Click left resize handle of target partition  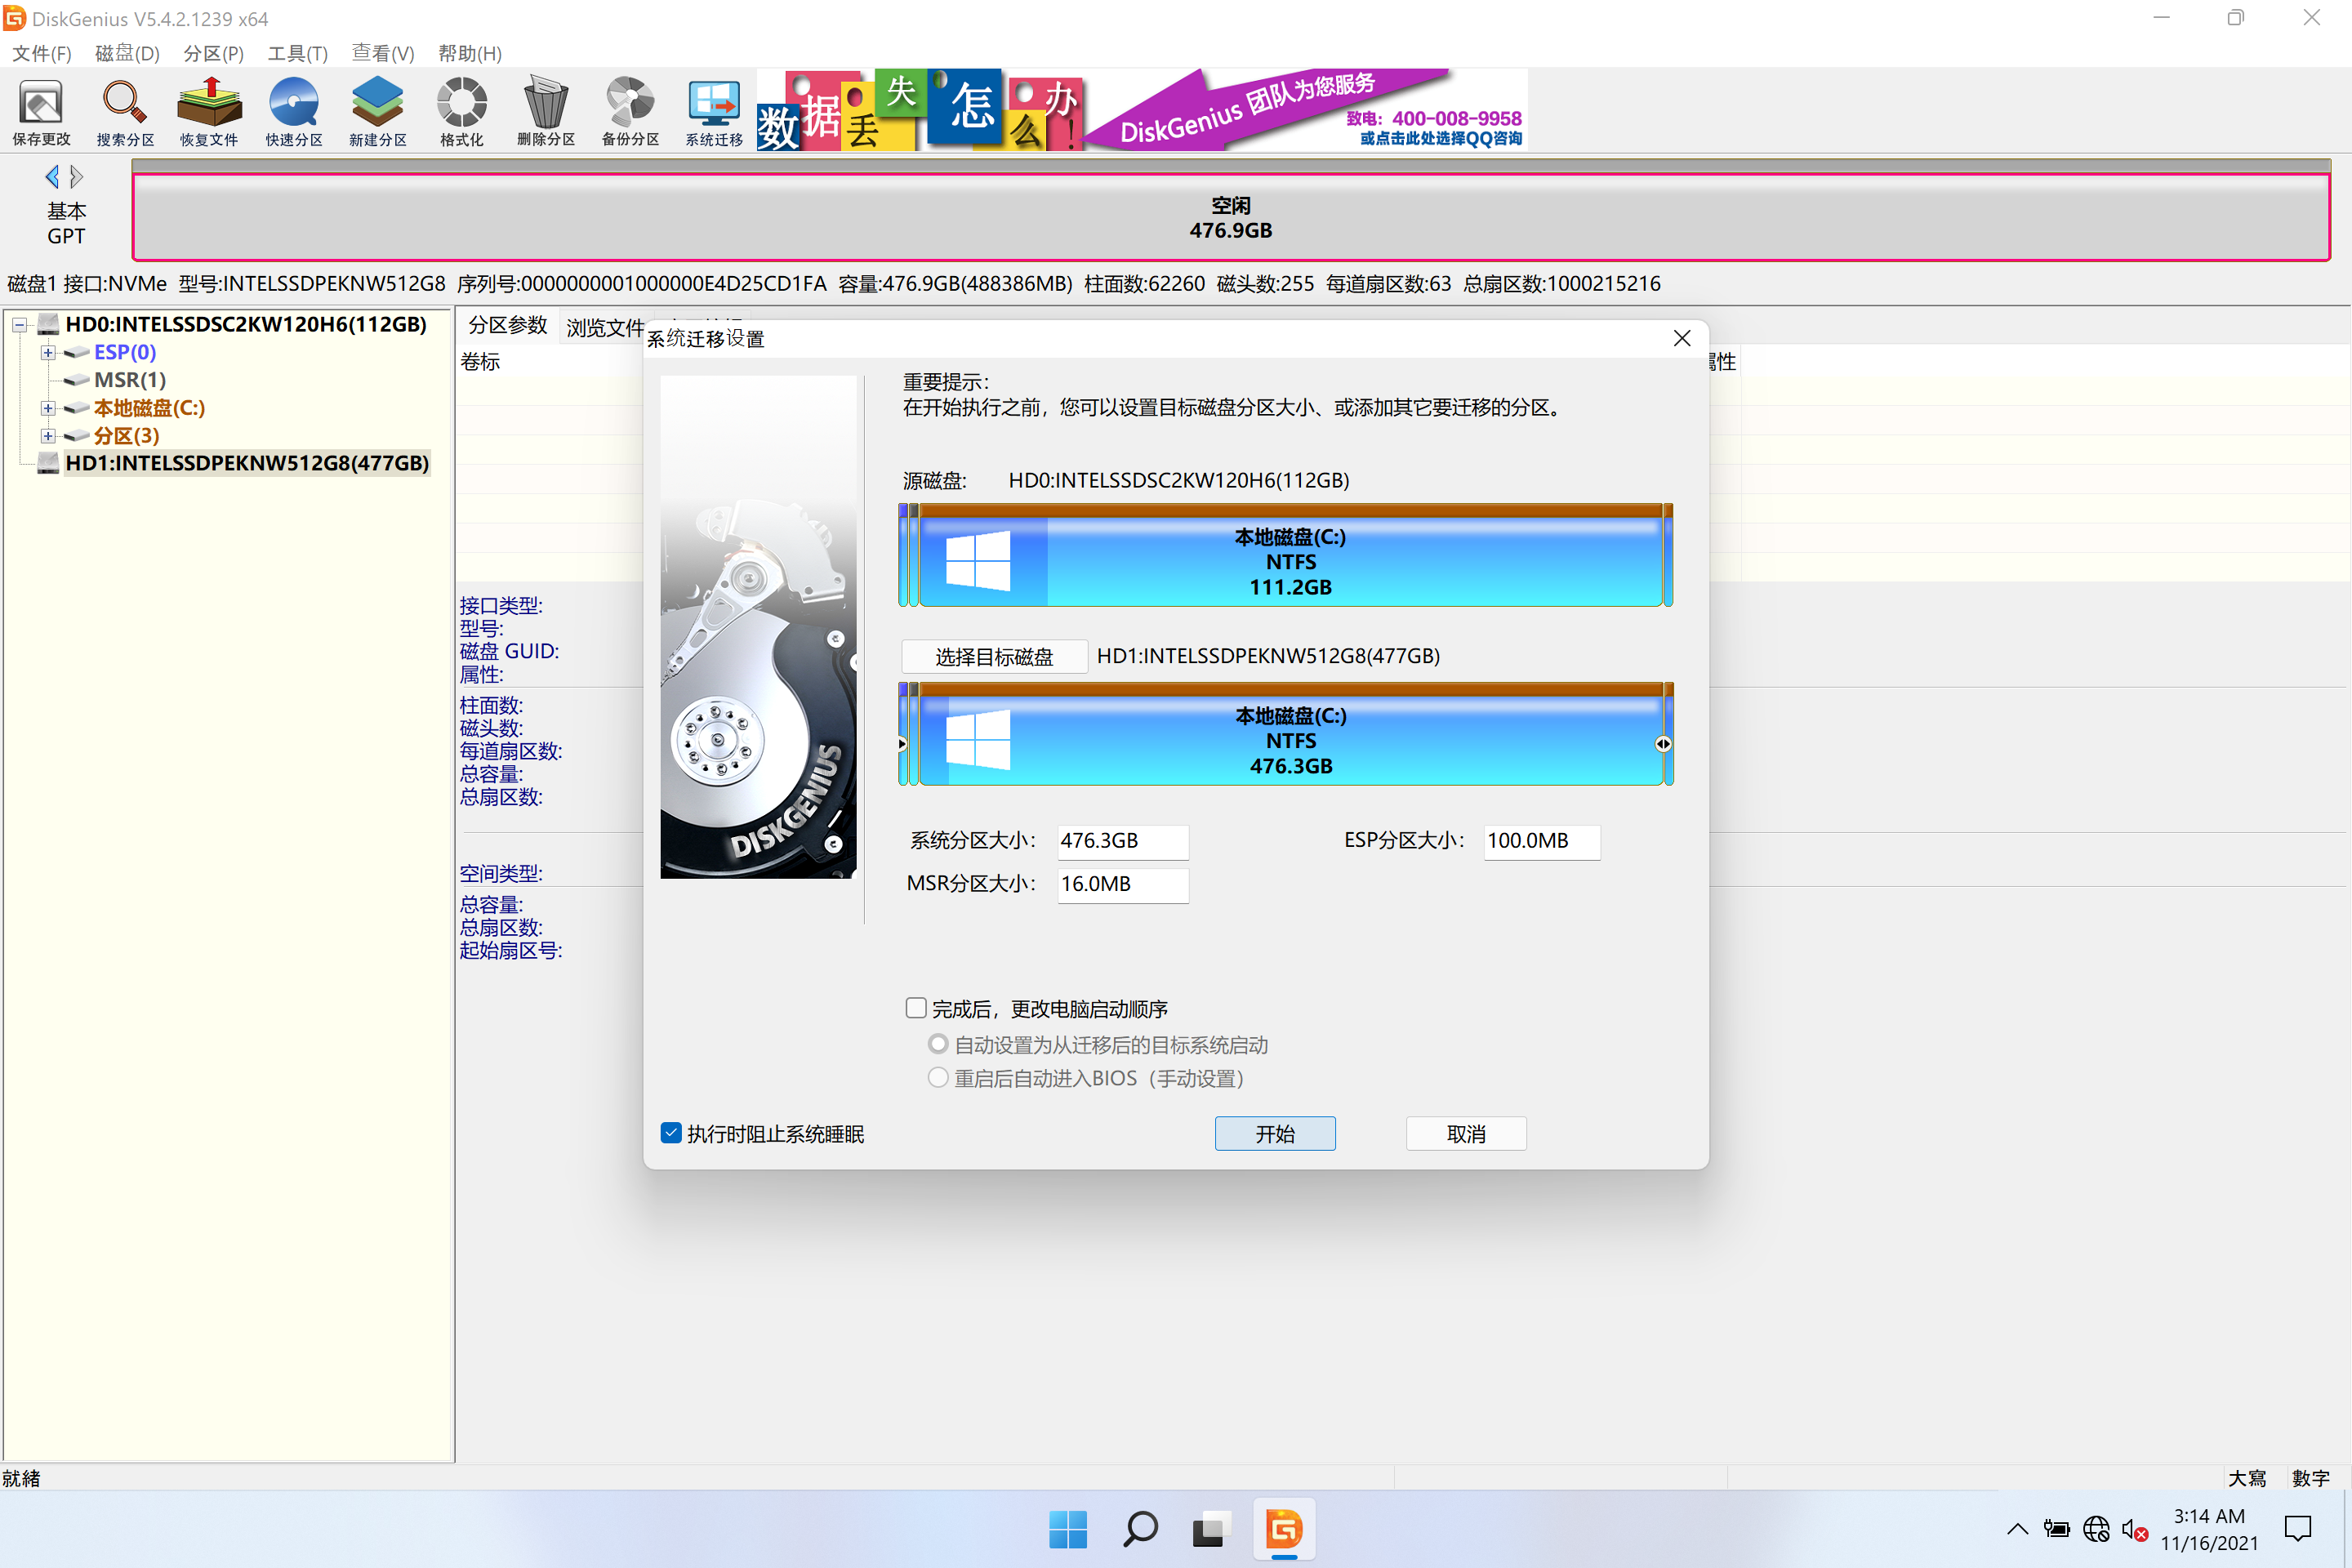902,743
